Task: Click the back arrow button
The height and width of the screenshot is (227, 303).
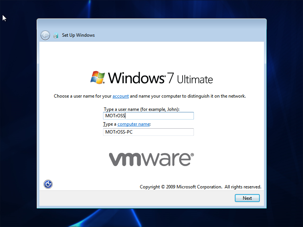Action: (x=45, y=35)
